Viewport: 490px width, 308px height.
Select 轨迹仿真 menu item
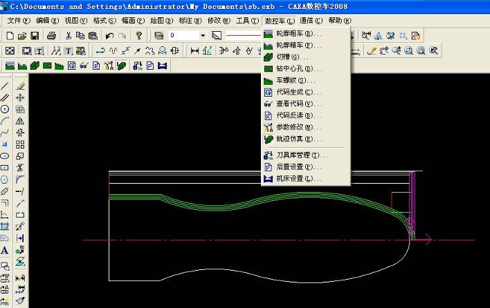point(293,139)
